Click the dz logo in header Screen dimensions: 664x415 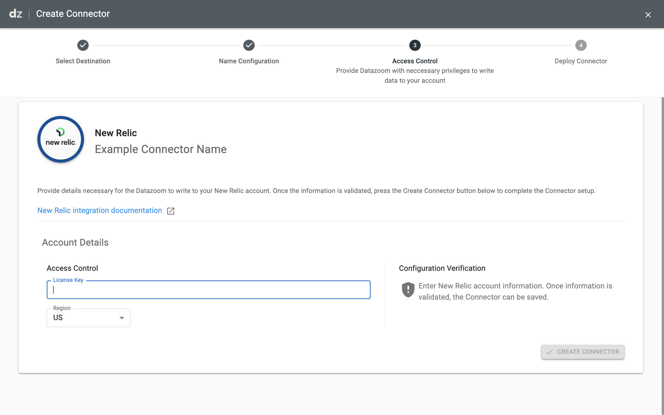point(16,14)
